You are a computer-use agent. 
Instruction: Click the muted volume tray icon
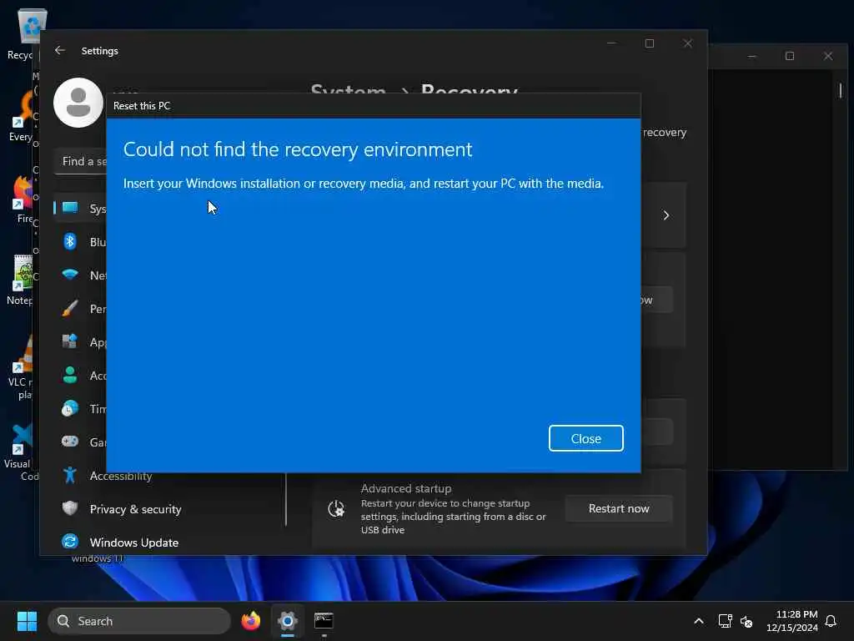pos(746,621)
